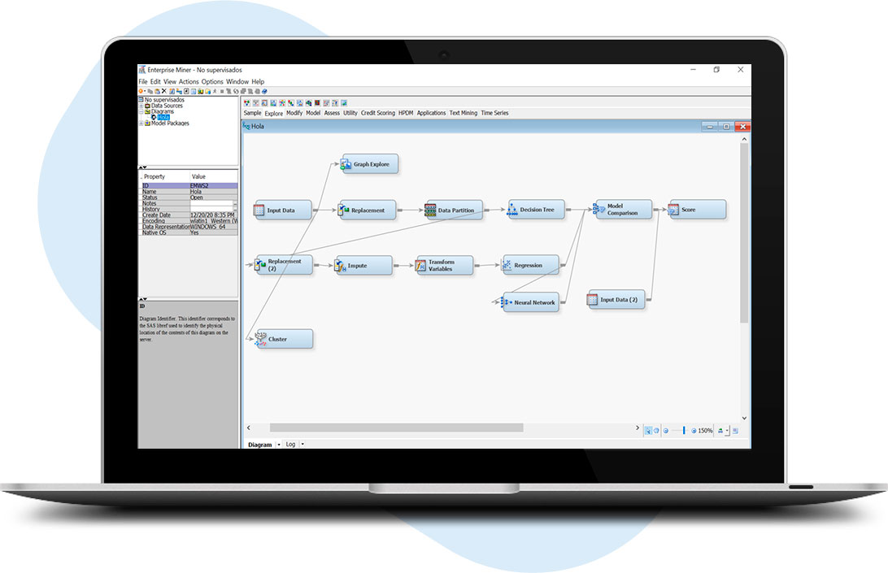
Task: Select the Input Data node
Action: pyautogui.click(x=283, y=210)
